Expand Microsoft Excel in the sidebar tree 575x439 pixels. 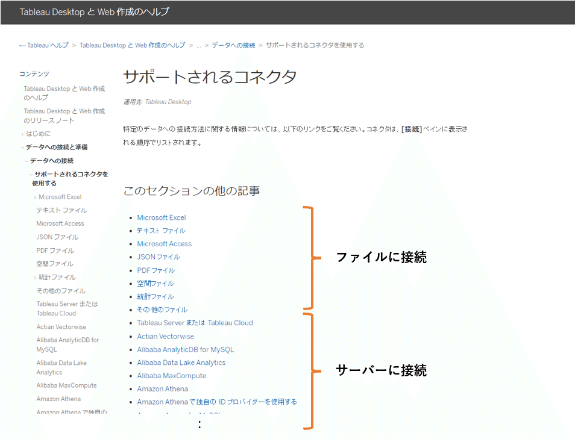pyautogui.click(x=35, y=197)
